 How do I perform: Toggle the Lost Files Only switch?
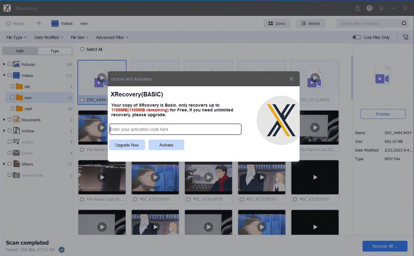pos(357,37)
